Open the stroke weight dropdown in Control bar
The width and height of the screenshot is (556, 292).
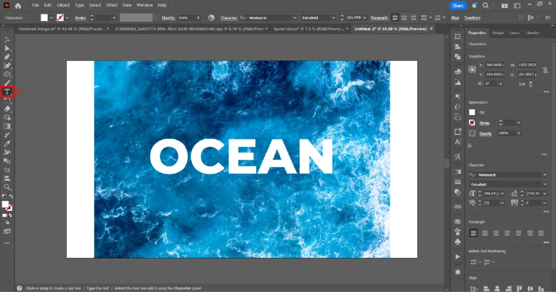114,18
